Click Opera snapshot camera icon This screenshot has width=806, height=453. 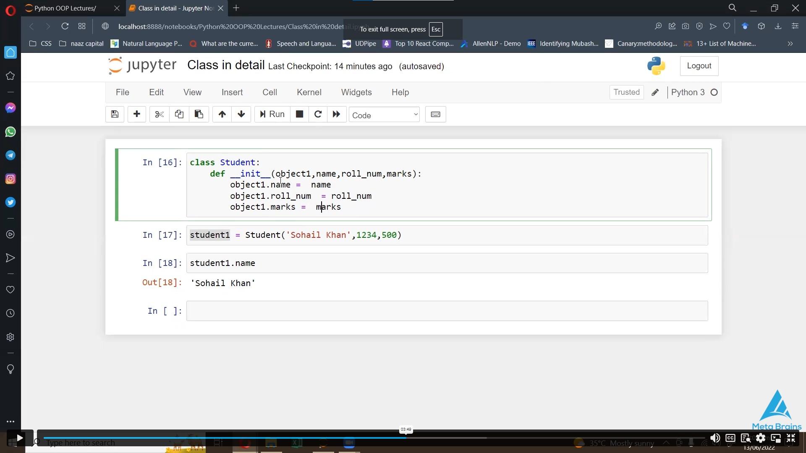pyautogui.click(x=686, y=26)
